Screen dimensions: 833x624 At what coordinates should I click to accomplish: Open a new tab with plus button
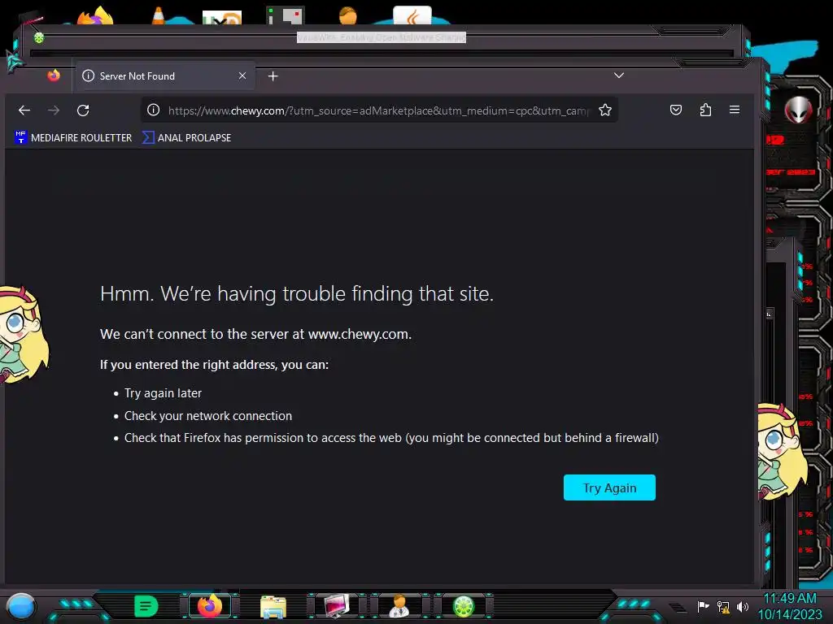click(273, 76)
